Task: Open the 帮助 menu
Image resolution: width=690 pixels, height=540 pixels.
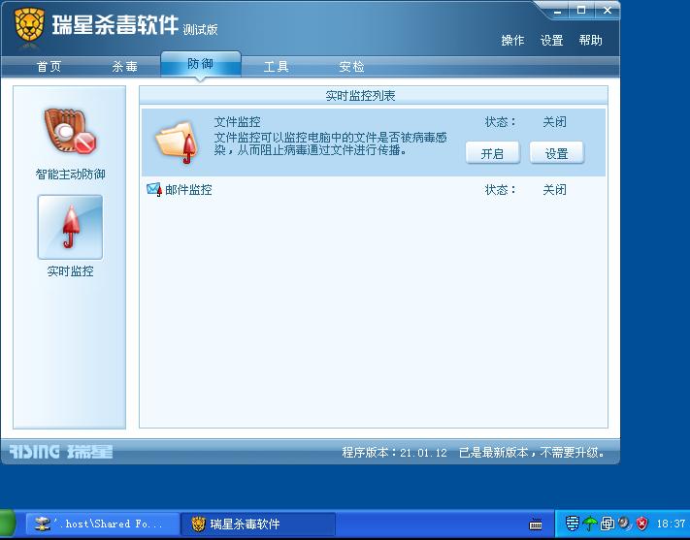Action: 591,41
